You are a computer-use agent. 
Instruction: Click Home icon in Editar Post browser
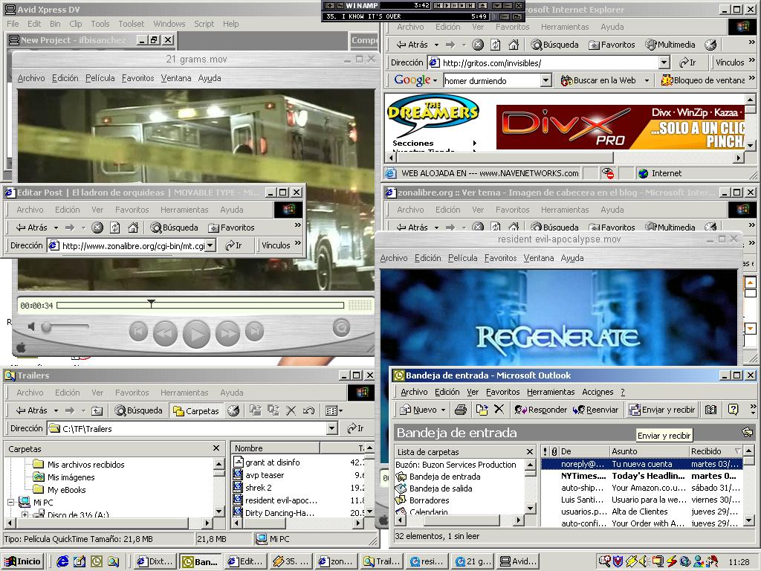133,228
